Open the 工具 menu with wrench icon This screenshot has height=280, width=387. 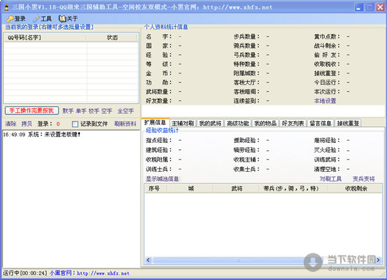(x=43, y=19)
